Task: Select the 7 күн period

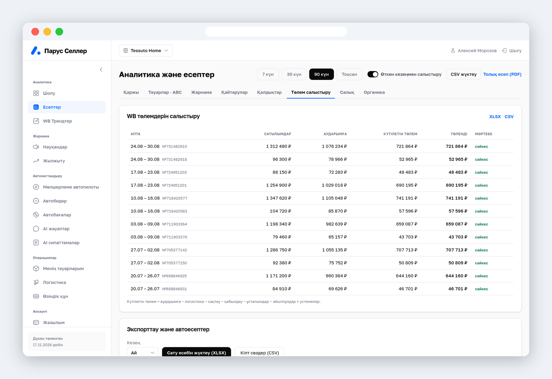Action: tap(268, 74)
